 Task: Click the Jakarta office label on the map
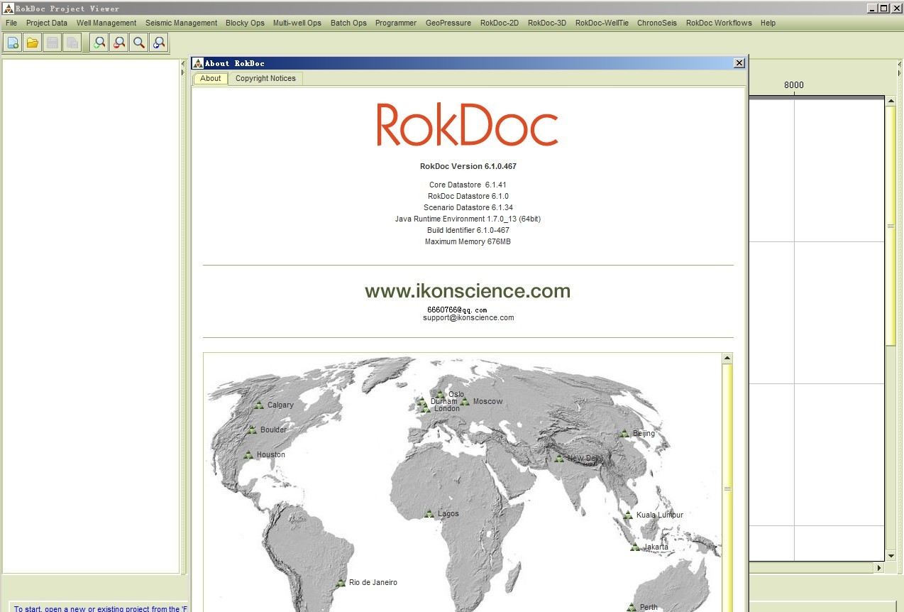(656, 547)
